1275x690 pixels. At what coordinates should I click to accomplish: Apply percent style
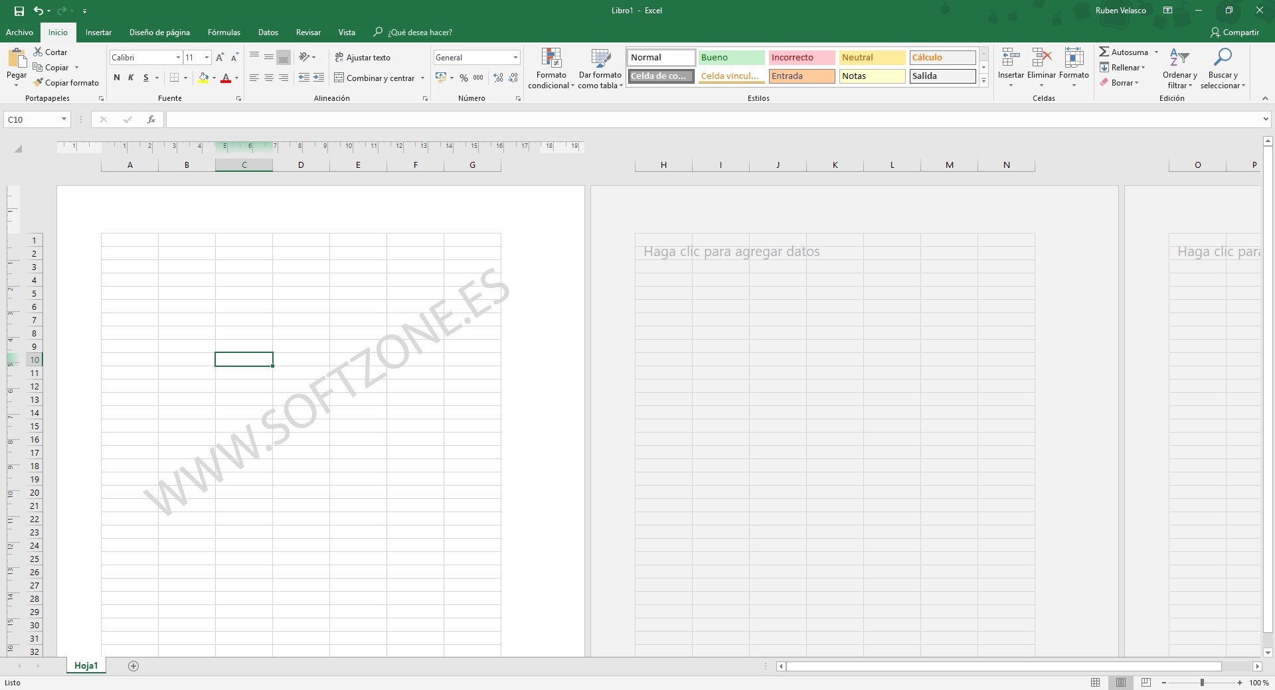coord(464,78)
